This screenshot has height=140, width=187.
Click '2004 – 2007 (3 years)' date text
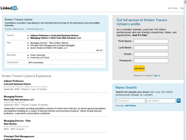click(x=14, y=129)
